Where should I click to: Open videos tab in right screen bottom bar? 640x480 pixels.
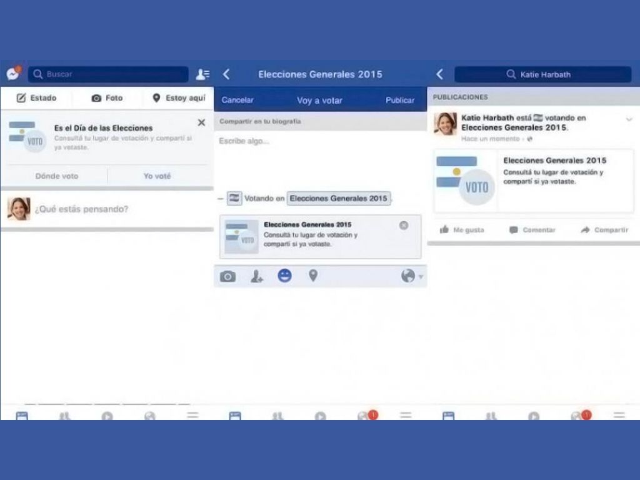click(534, 416)
